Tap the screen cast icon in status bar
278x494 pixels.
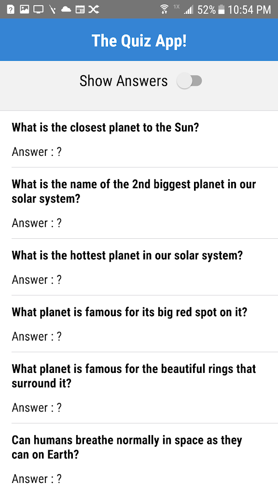pos(39,10)
